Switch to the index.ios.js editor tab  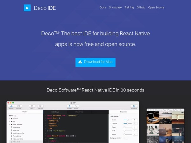coord(51,112)
